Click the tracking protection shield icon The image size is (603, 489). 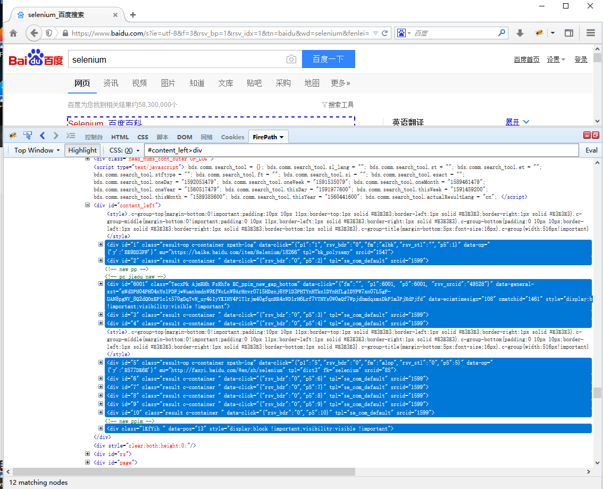click(x=49, y=33)
